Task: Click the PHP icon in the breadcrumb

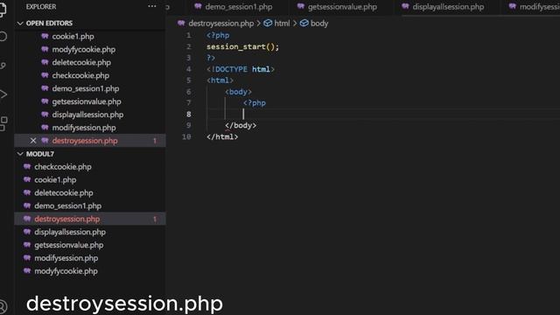Action: [181, 24]
